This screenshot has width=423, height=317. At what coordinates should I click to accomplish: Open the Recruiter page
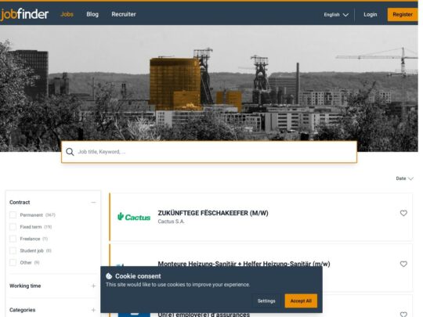point(124,14)
